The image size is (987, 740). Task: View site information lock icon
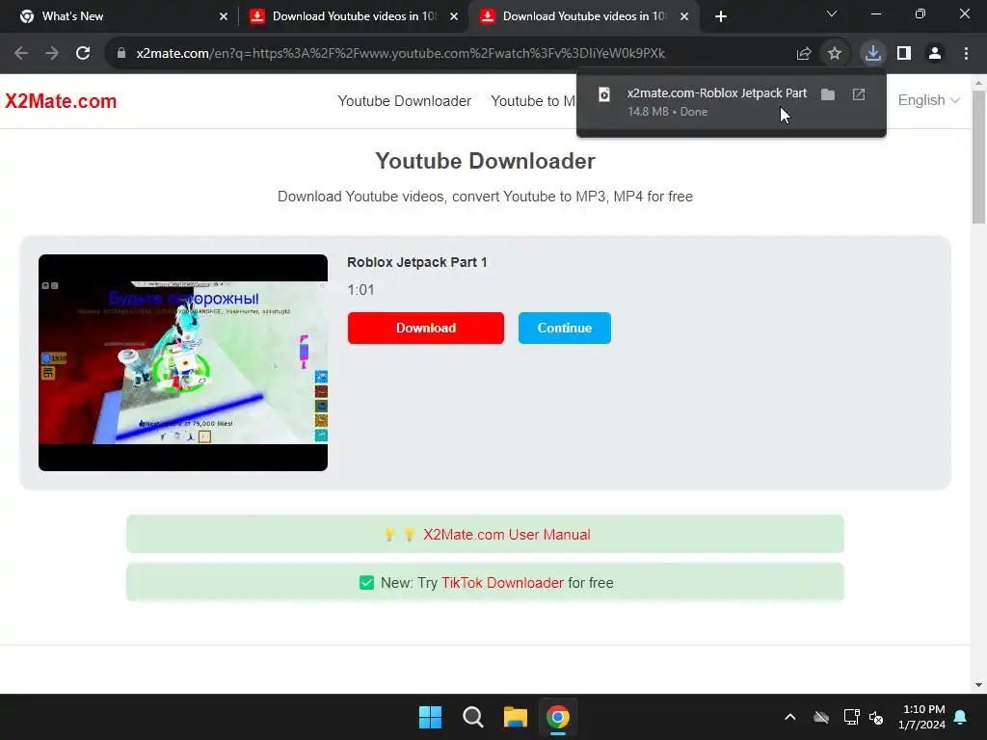coord(121,54)
